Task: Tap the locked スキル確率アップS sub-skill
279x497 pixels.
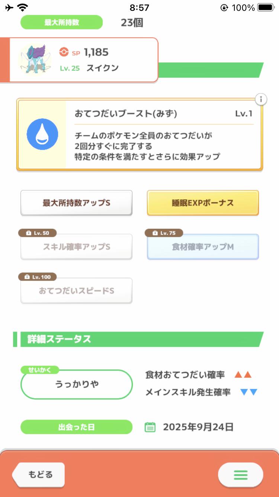Action: point(76,247)
